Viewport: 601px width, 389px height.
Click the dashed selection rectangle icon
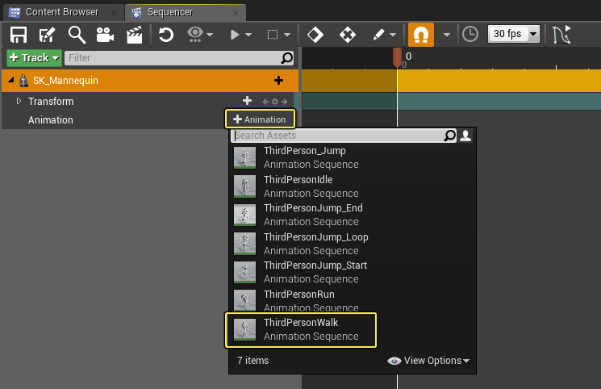273,35
